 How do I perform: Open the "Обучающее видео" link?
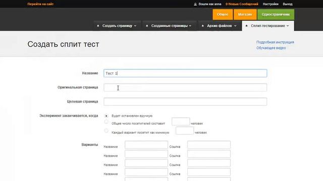(271, 48)
